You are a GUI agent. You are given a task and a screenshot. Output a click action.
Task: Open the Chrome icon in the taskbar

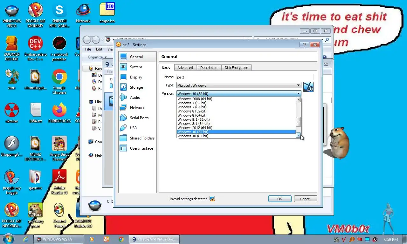121,239
